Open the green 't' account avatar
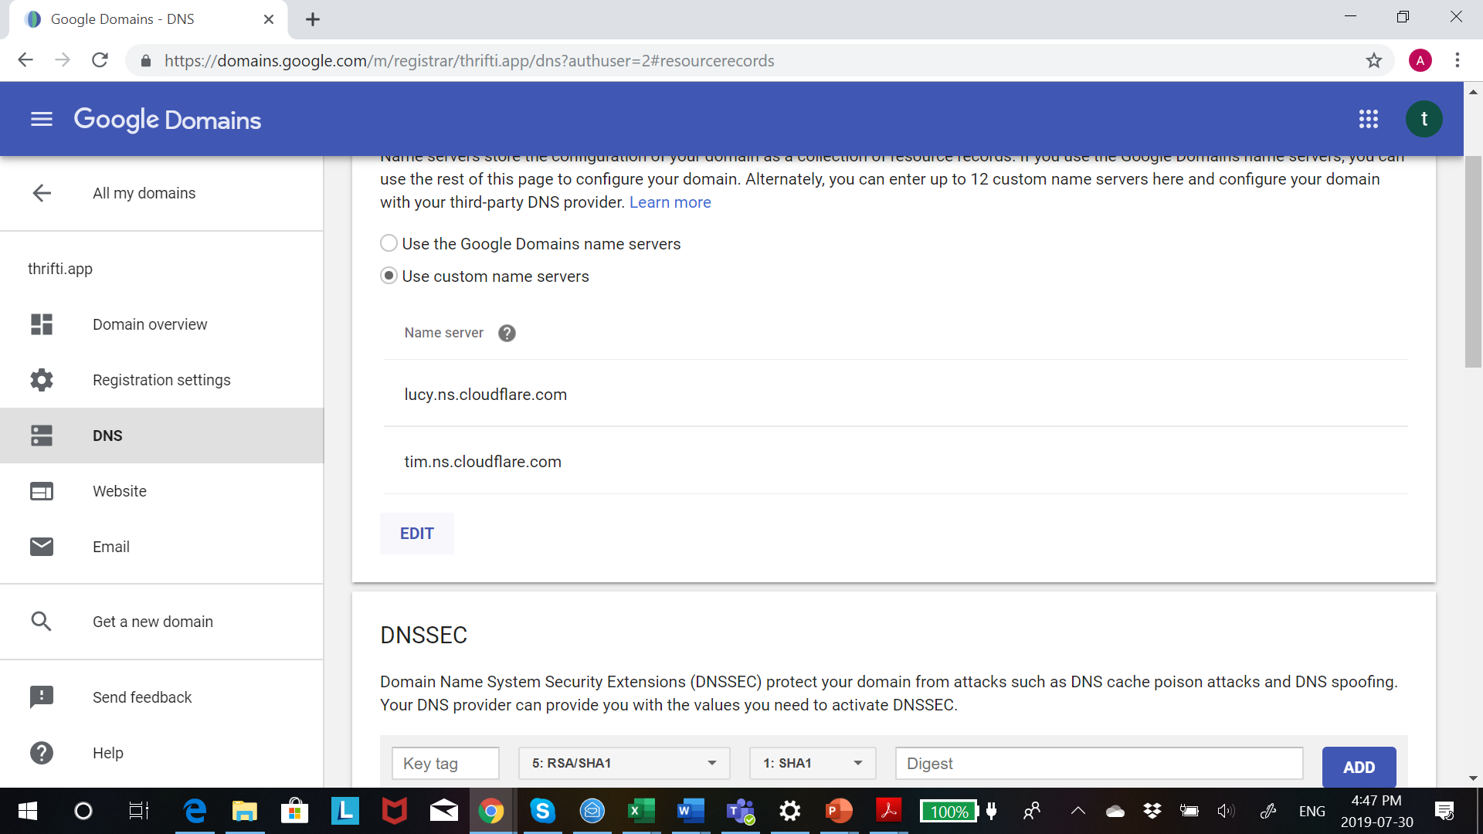1483x834 pixels. coord(1424,119)
